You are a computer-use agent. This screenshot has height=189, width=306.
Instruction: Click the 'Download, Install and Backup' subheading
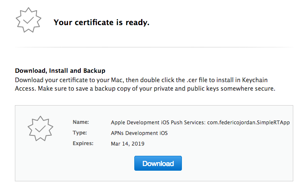point(60,71)
